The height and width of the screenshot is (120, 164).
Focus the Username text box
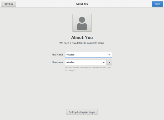[86, 62]
